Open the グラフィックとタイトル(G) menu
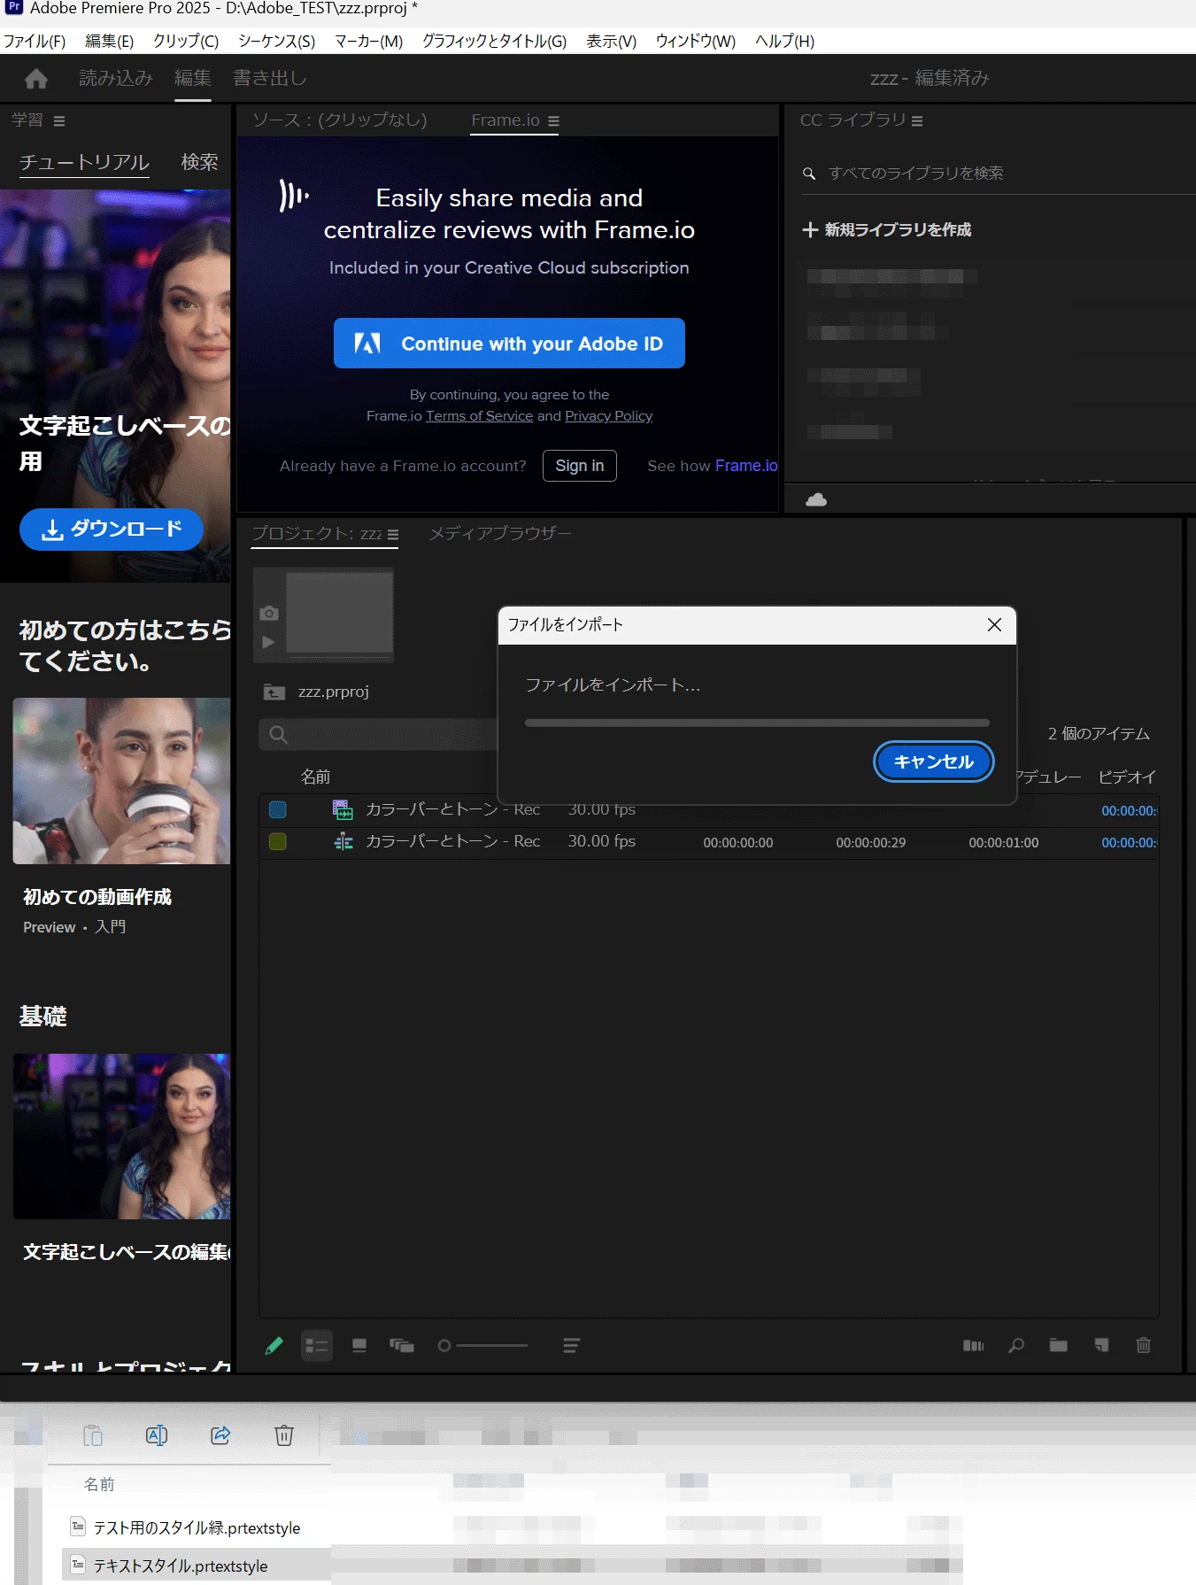 click(x=494, y=41)
